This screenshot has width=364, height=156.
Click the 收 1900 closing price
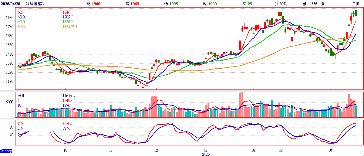tap(209, 4)
